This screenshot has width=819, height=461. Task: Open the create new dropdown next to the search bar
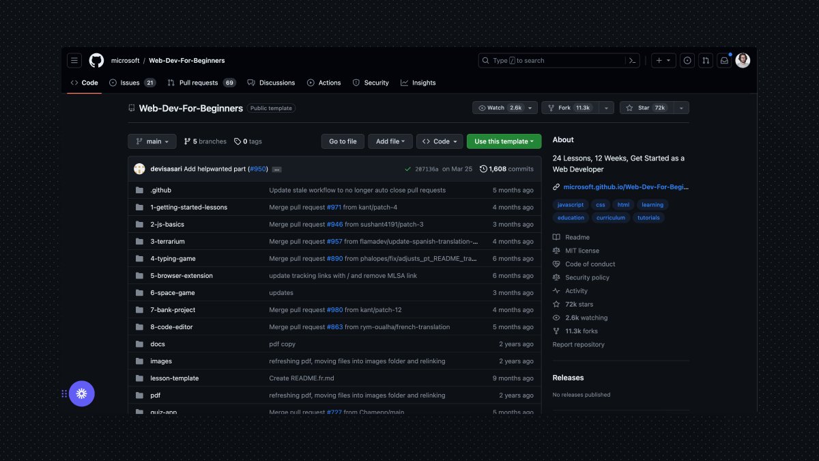(661, 60)
